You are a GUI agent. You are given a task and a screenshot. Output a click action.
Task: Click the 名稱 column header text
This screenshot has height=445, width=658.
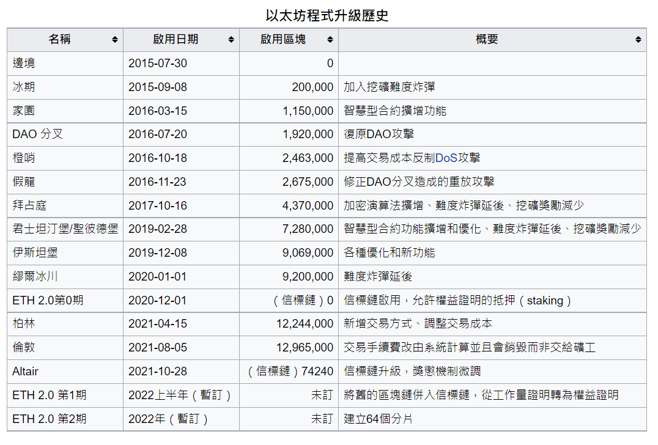(59, 39)
